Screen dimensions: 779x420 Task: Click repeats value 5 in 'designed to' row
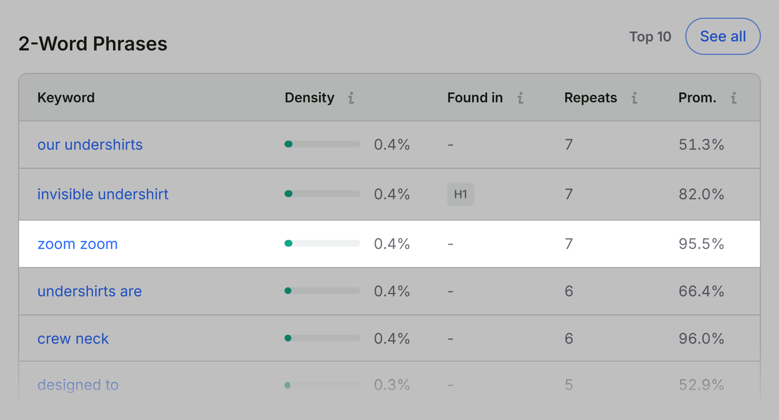tap(569, 385)
